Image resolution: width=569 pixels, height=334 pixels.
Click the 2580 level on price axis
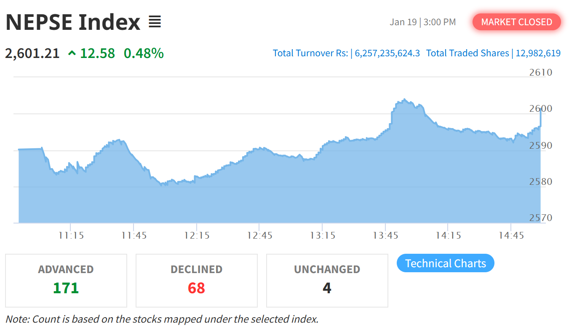point(541,182)
